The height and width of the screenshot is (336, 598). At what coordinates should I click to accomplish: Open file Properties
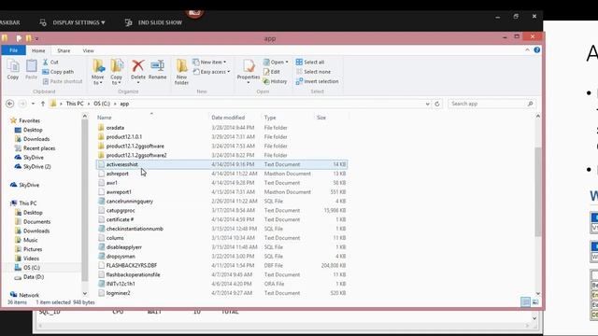(249, 71)
